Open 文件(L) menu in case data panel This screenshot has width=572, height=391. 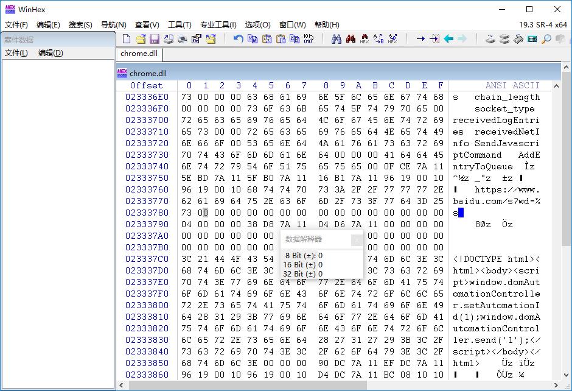point(16,53)
